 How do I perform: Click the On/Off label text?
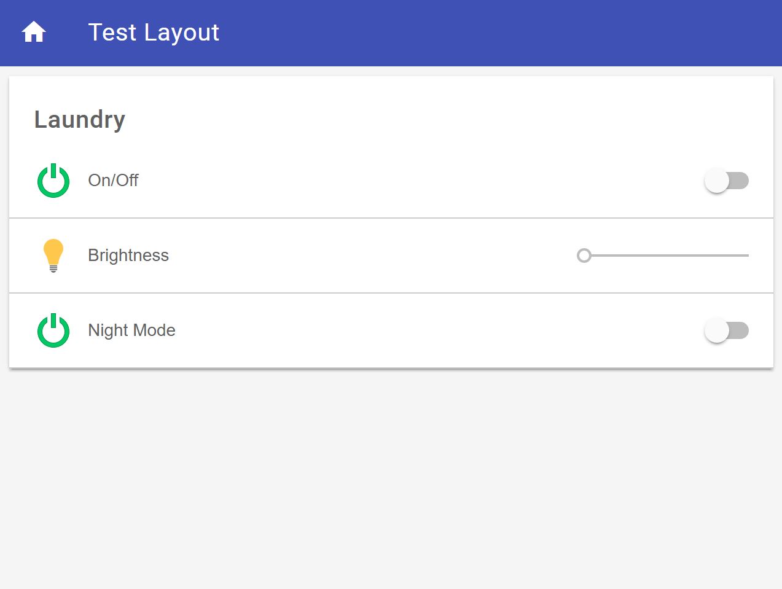(x=114, y=181)
